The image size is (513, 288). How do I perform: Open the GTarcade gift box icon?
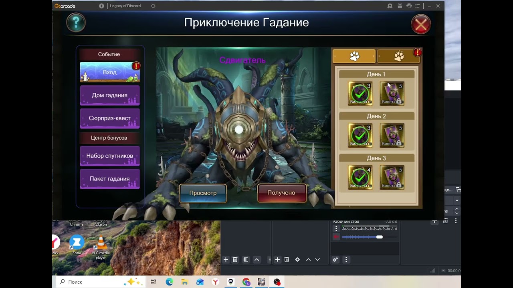coord(400,6)
